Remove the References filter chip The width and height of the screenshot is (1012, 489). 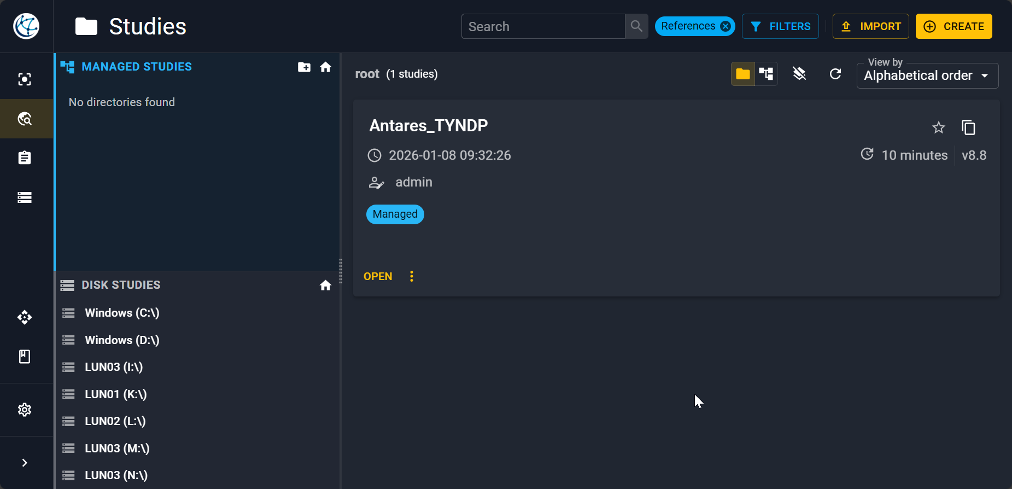[x=726, y=26]
